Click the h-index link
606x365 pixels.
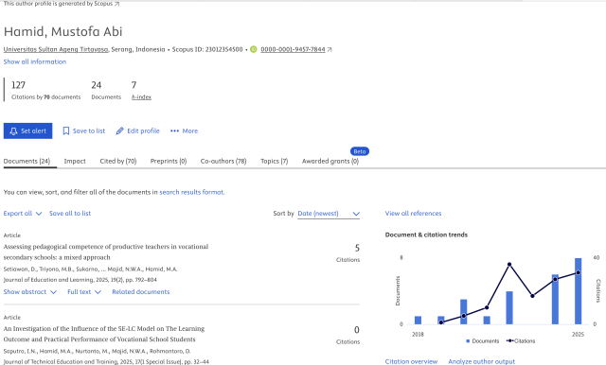[141, 97]
